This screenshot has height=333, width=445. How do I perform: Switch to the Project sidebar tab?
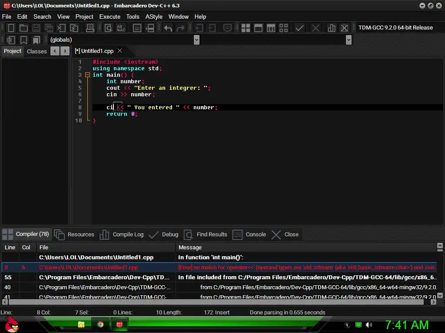(x=13, y=51)
